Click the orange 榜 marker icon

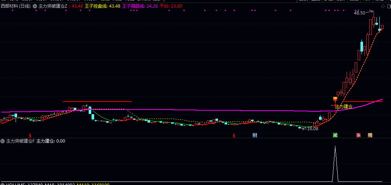pos(370,135)
